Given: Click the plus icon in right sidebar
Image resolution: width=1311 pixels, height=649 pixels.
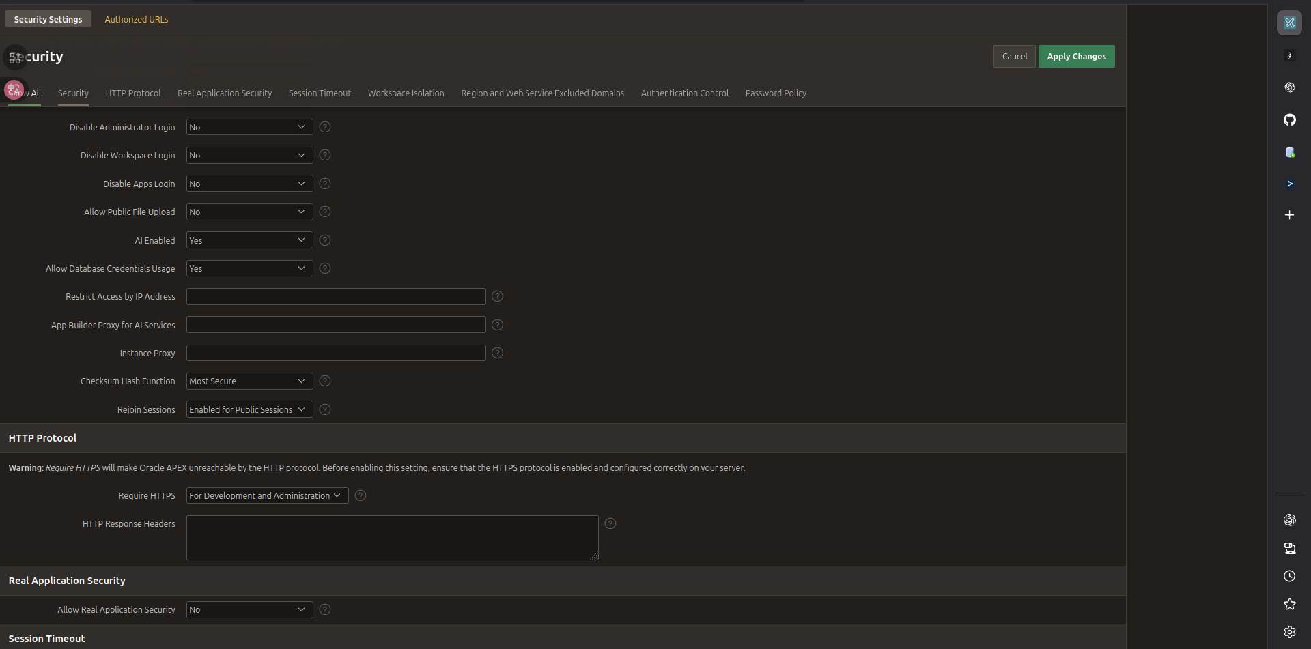Looking at the screenshot, I should [1289, 215].
